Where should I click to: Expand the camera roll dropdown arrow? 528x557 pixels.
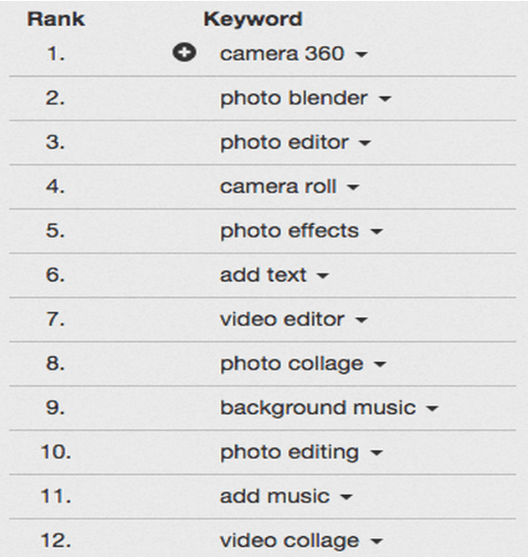(x=353, y=189)
